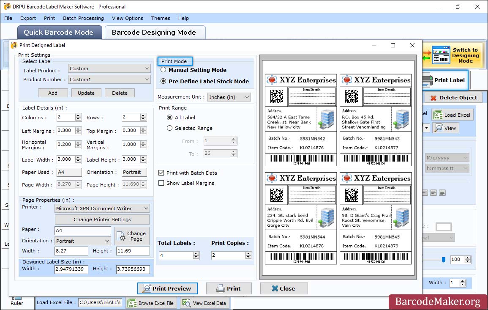Maximize the Print Designed Label dialog
The height and width of the screenshot is (310, 488).
pos(393,45)
